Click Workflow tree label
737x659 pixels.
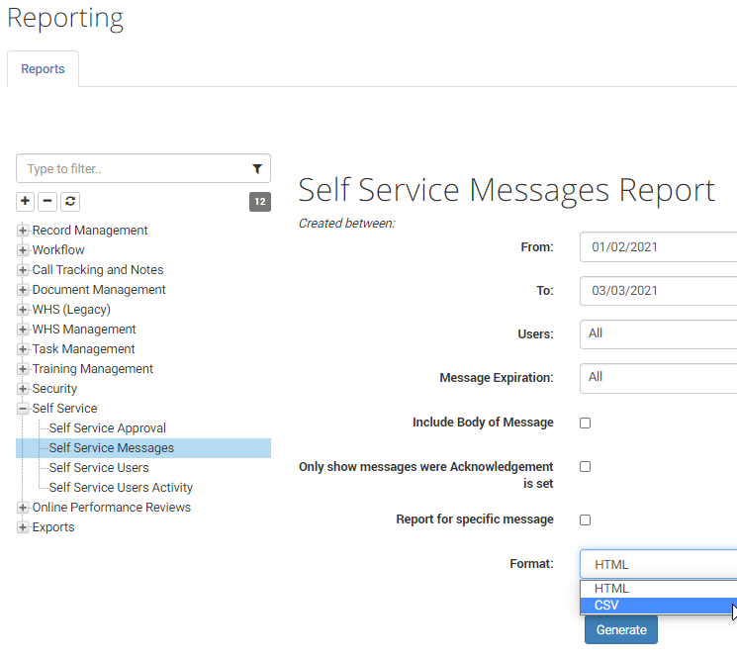pos(58,250)
